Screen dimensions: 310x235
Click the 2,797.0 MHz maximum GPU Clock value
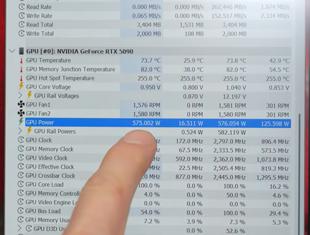click(x=229, y=142)
